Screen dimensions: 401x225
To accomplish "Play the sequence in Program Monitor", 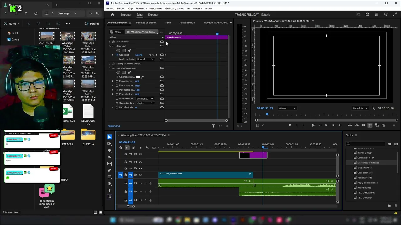I will pos(326,125).
